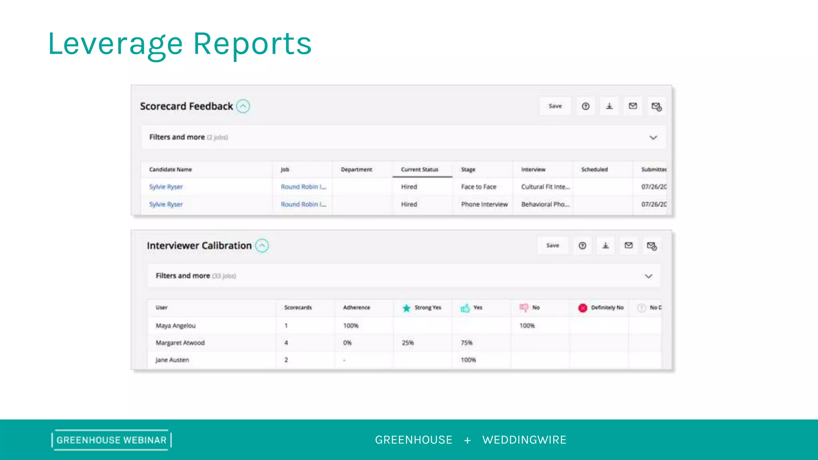Open help for Interviewer Calibration report
This screenshot has width=818, height=460.
click(582, 246)
